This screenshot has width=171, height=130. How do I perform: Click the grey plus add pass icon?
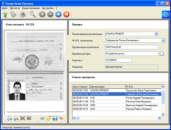click(42, 14)
